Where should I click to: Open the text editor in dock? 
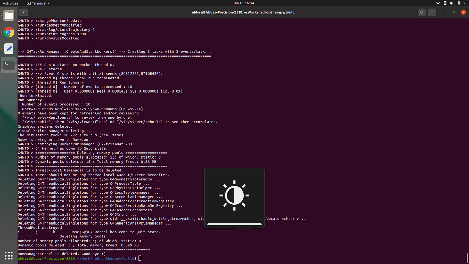tap(9, 49)
